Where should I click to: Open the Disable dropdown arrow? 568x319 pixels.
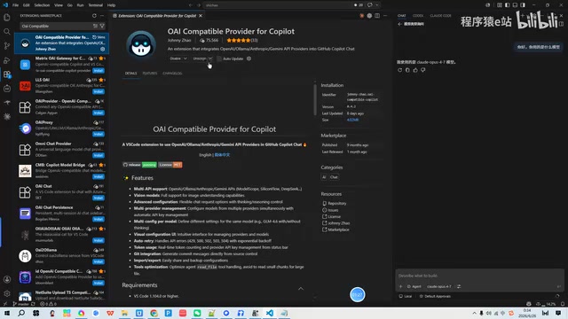(185, 58)
